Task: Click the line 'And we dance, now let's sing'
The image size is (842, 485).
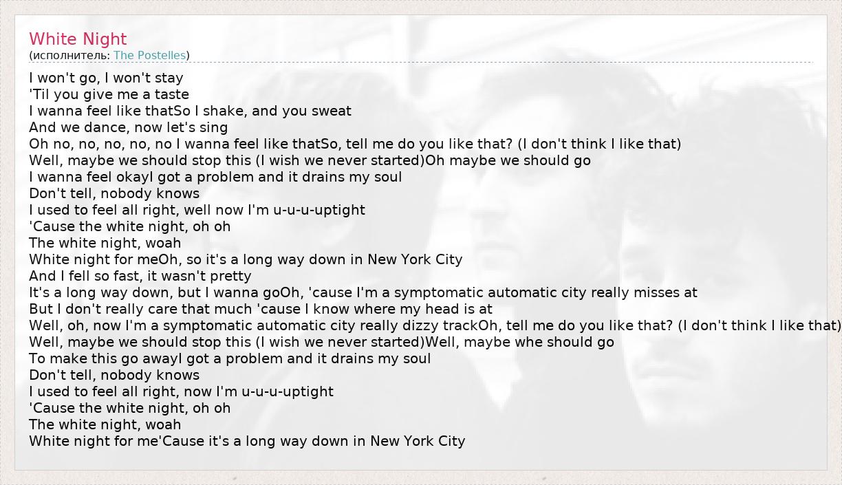Action: pyautogui.click(x=128, y=127)
